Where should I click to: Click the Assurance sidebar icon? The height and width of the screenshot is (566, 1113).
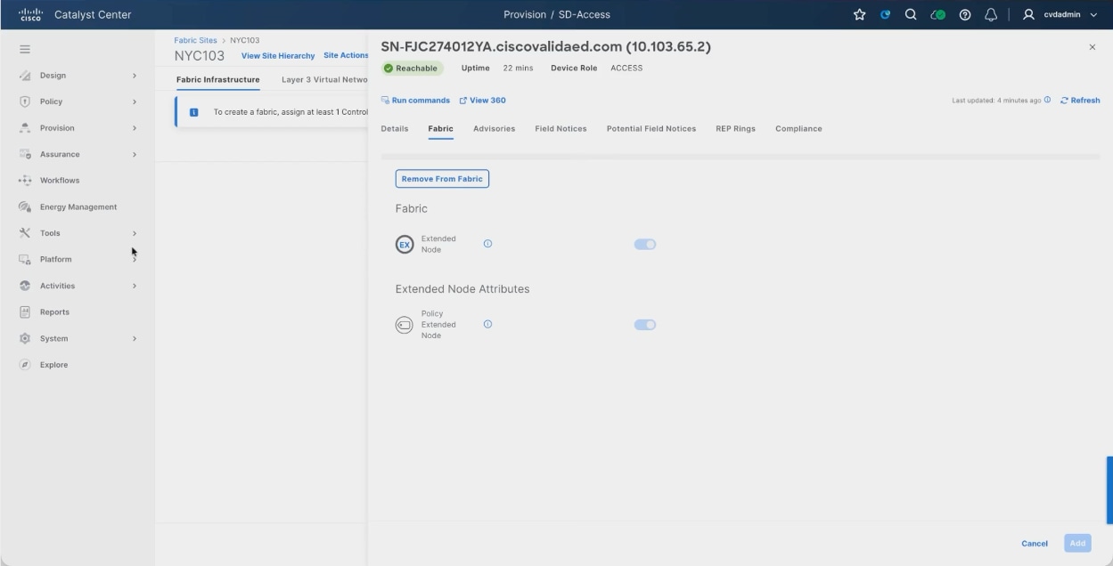(x=25, y=154)
